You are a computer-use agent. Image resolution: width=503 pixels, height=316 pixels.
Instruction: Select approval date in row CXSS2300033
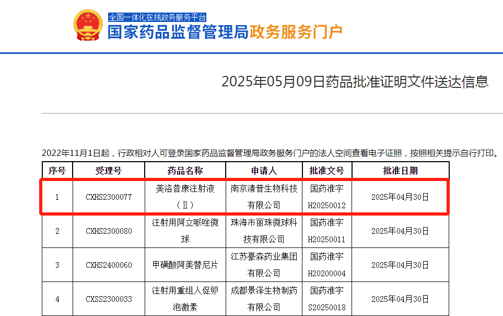[x=400, y=299]
